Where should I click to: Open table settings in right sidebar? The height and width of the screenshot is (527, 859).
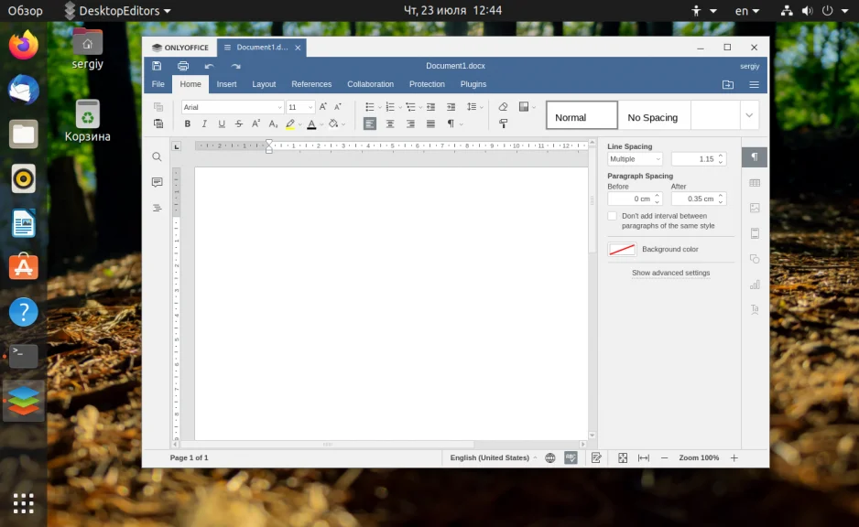pyautogui.click(x=755, y=183)
